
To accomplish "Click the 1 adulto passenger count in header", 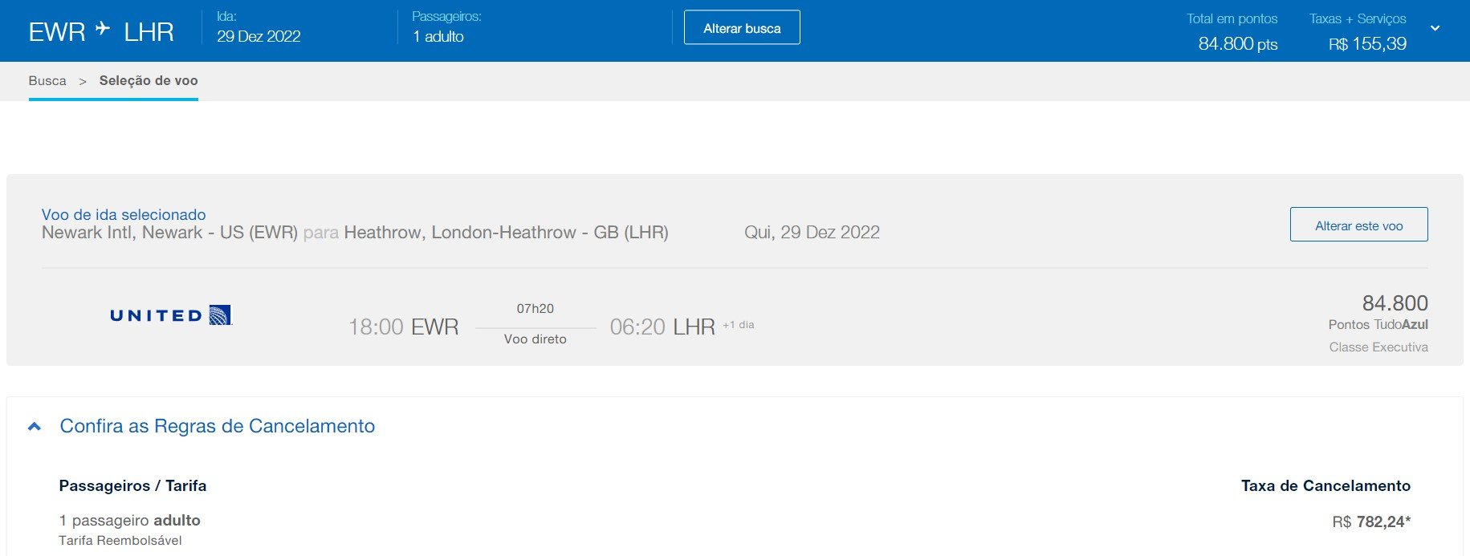I will 438,37.
